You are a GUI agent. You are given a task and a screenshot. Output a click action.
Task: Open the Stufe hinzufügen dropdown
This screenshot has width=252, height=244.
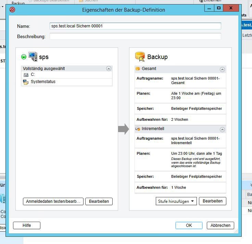(176, 201)
